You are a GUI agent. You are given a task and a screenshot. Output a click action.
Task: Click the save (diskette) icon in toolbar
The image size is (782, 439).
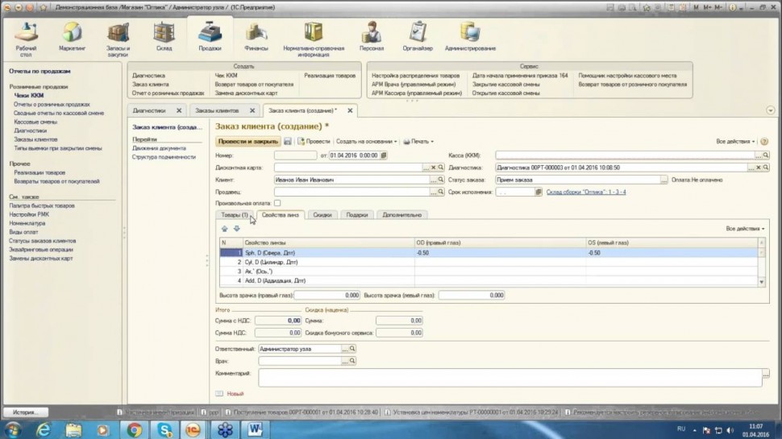288,141
